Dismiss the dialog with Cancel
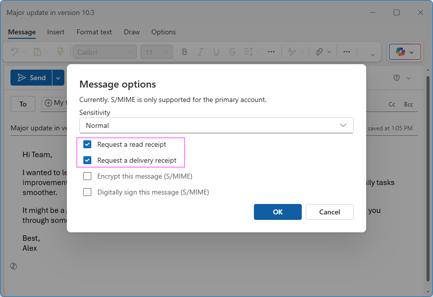 pos(329,211)
